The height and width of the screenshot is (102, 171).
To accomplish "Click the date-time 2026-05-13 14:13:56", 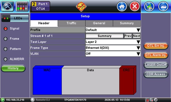I will click(117, 100).
